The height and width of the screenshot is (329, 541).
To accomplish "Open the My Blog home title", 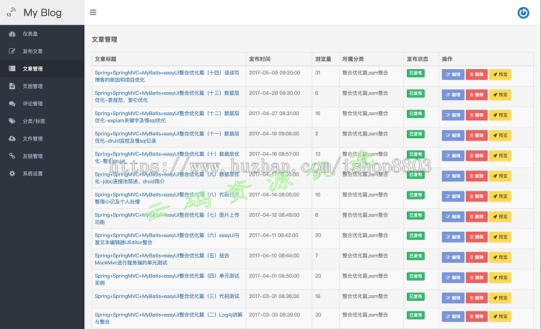I will click(x=43, y=13).
